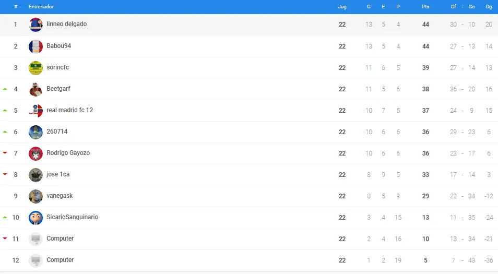Click the 19 losses value
Image resolution: width=498 pixels, height=274 pixels.
(398, 260)
